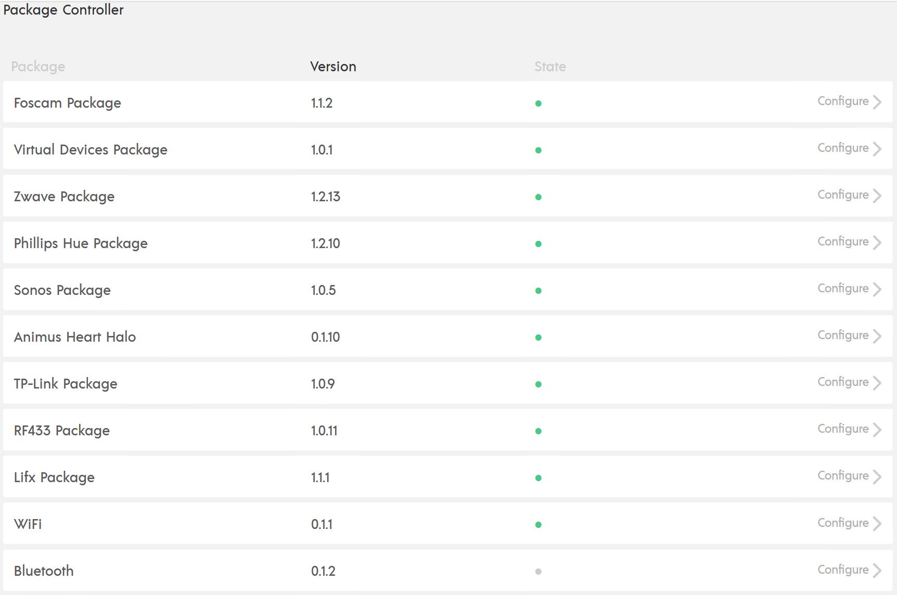
Task: Configure the Zwave Package
Action: [x=843, y=195]
